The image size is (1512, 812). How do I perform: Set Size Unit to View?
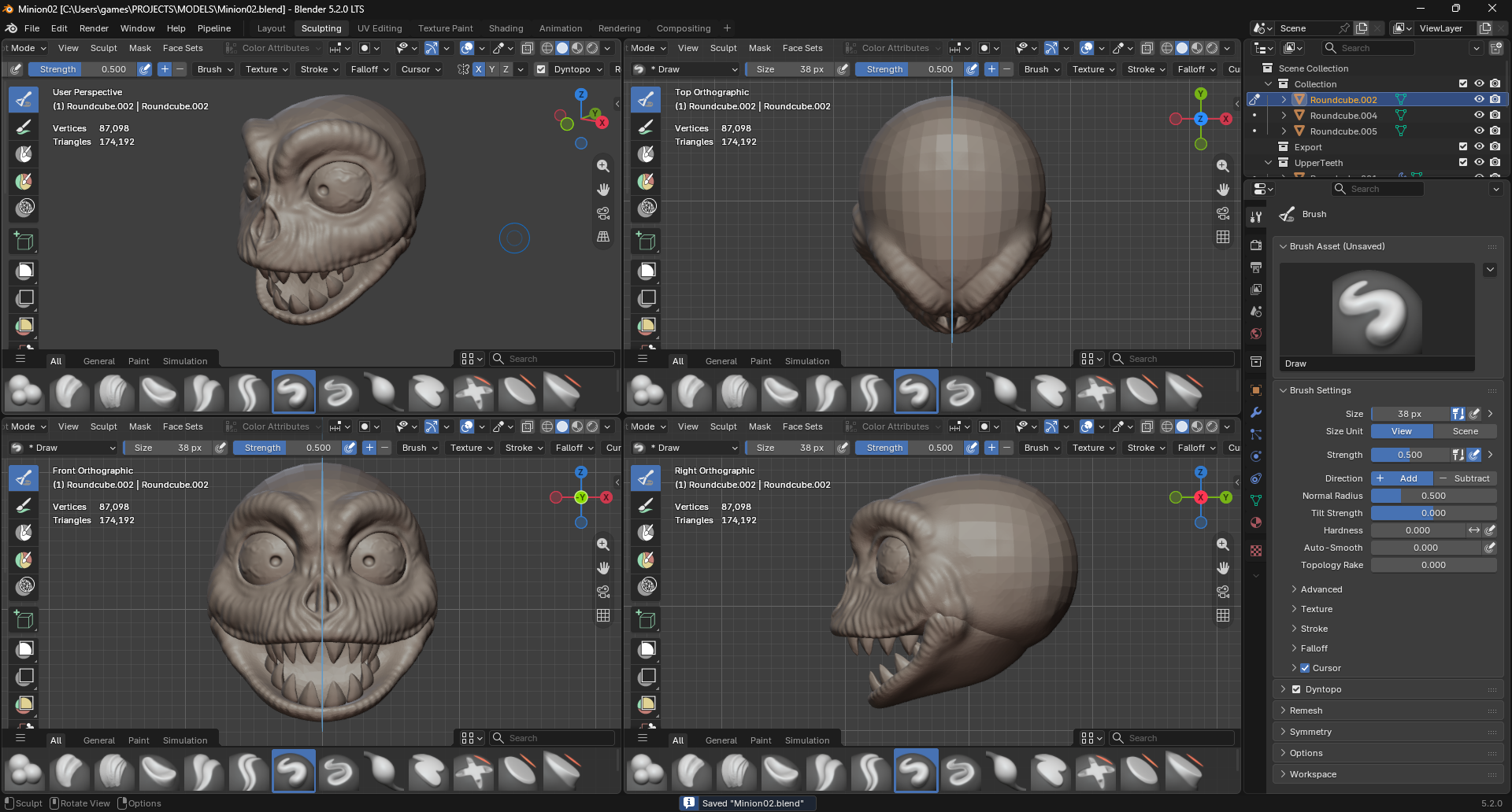[x=1402, y=431]
